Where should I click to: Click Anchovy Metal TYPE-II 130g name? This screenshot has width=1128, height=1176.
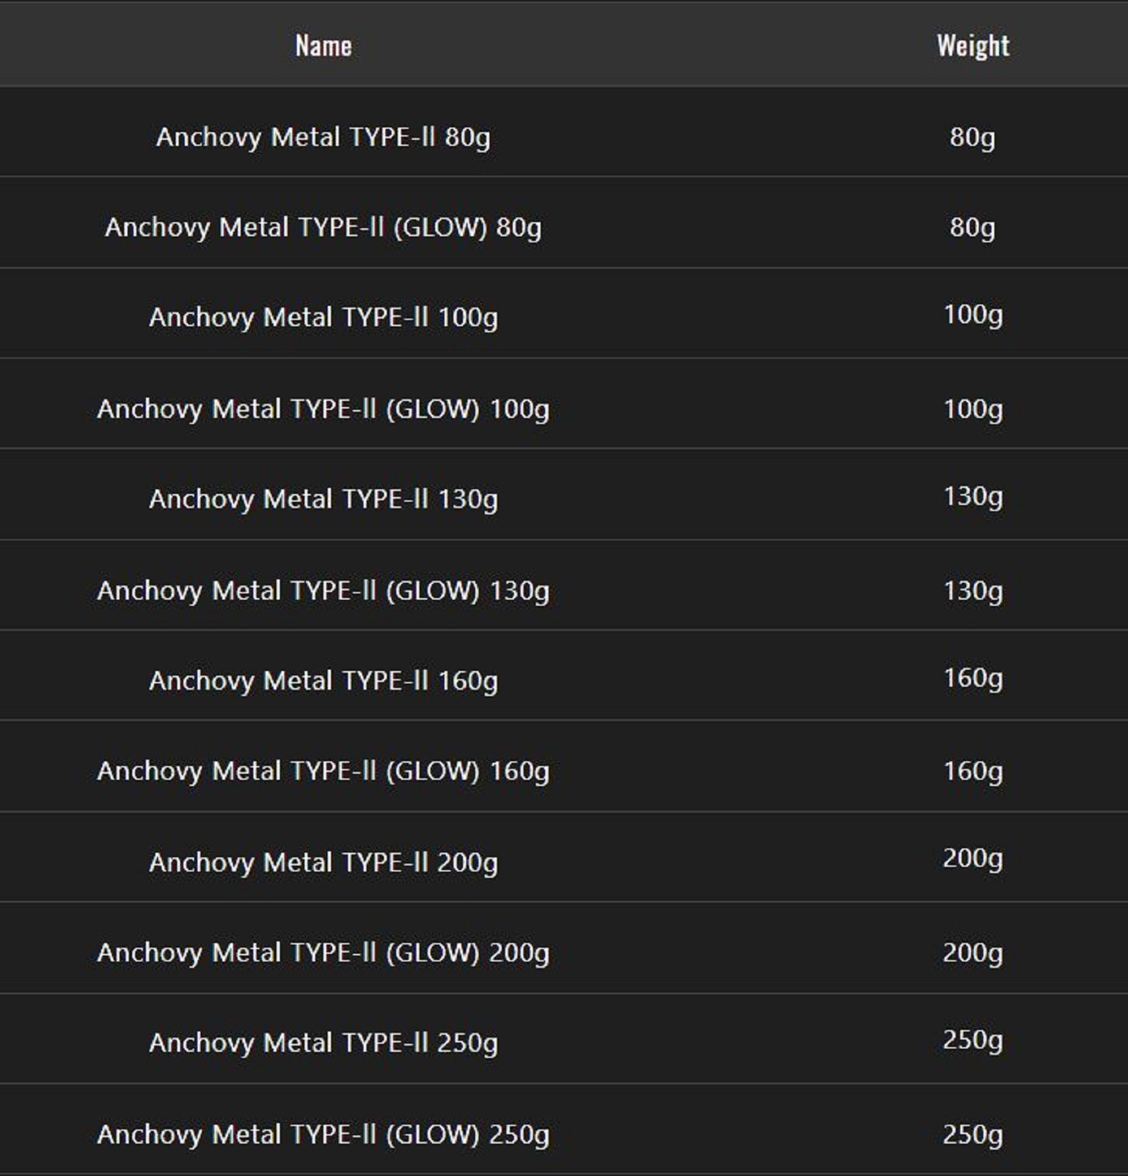[323, 499]
